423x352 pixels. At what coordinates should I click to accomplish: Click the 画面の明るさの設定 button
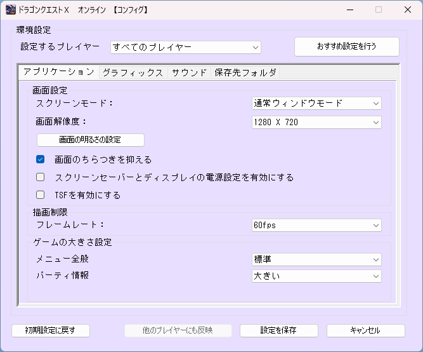click(x=91, y=140)
